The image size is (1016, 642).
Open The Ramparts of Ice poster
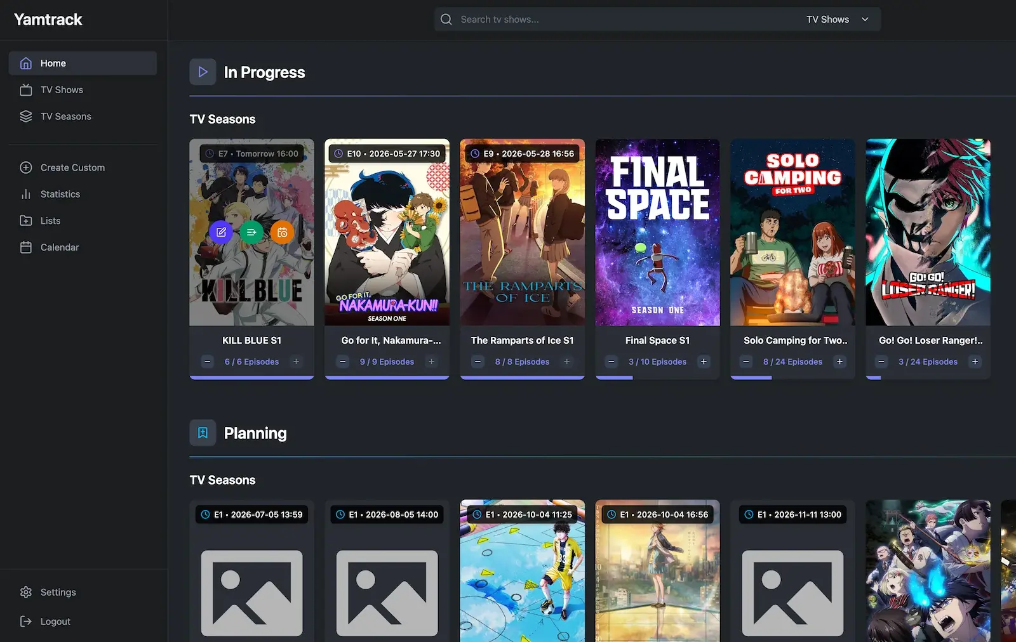[522, 232]
